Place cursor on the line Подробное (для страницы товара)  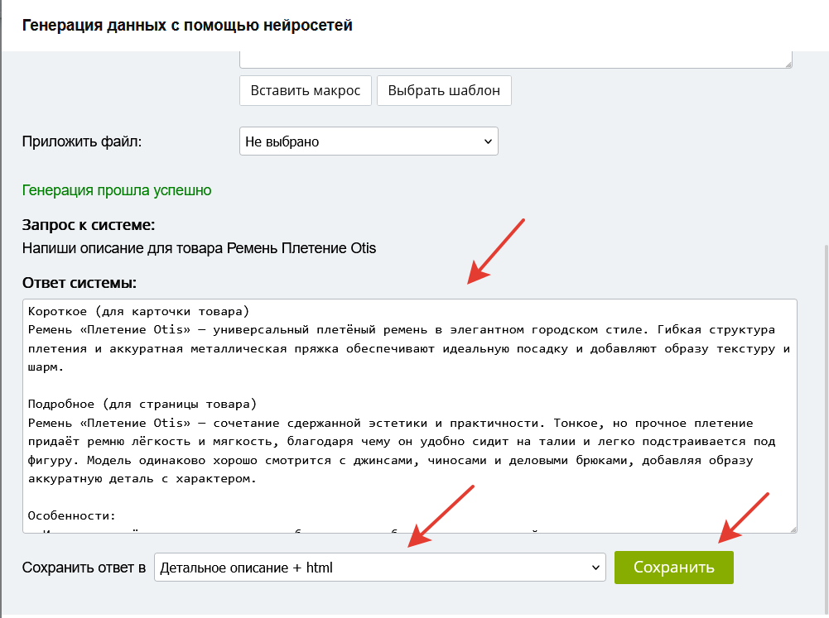(142, 405)
